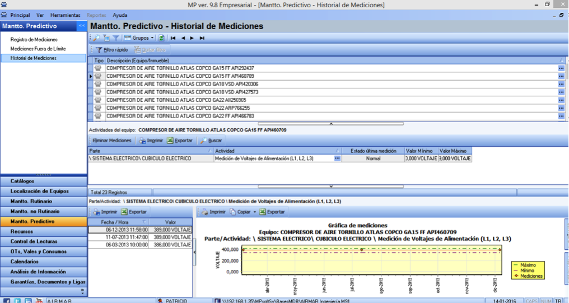Open Mantto. Rutinario module
This screenshot has height=303, width=569.
click(x=44, y=202)
